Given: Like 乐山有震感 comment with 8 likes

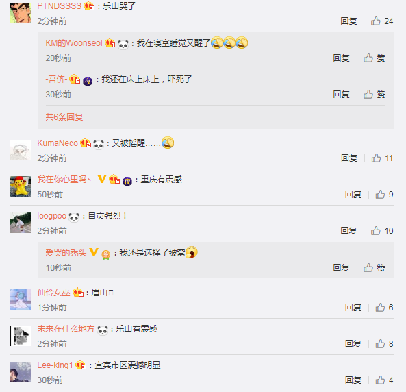Looking at the screenshot, I should click(x=380, y=343).
